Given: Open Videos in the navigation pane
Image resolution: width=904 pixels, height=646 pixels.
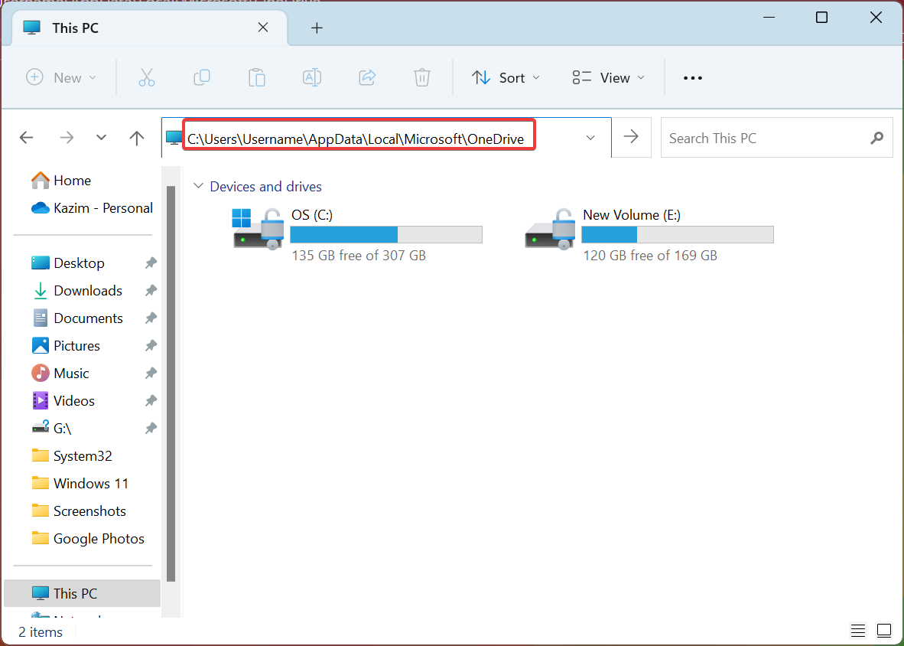Looking at the screenshot, I should 63,401.
